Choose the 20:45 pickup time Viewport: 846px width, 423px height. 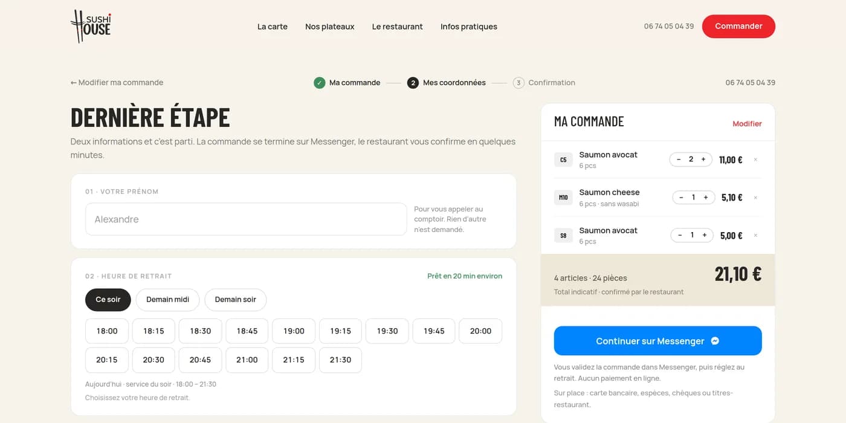click(201, 360)
